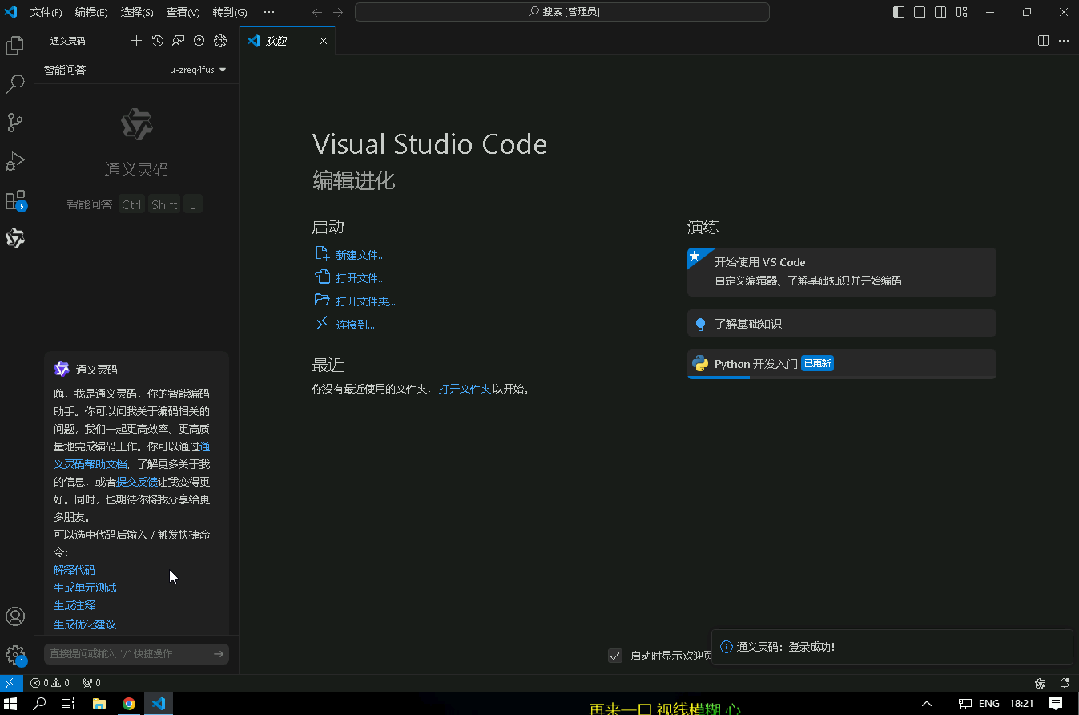
Task: Toggle the bottom panel
Action: [x=920, y=12]
